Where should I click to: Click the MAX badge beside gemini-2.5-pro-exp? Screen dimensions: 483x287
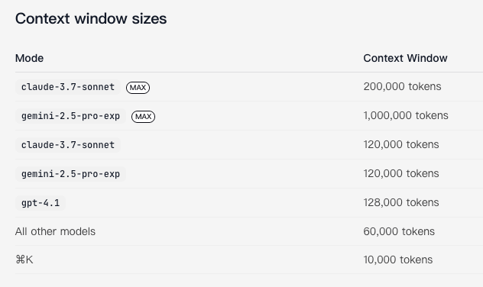(143, 117)
